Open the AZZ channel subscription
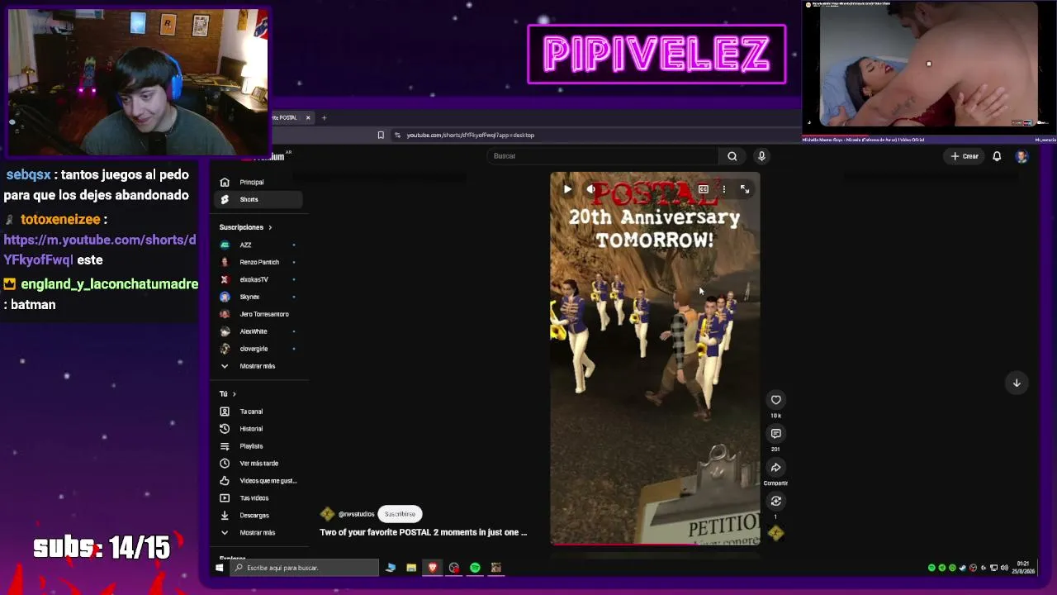This screenshot has height=595, width=1057. [260, 245]
